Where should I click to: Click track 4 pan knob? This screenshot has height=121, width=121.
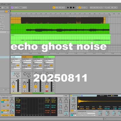point(47,83)
